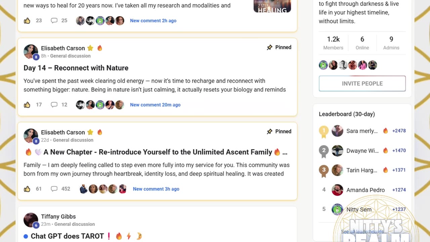Image resolution: width=430 pixels, height=242 pixels.
Task: Like the Day 14 Reconnect with Nature post
Action: coord(27,105)
